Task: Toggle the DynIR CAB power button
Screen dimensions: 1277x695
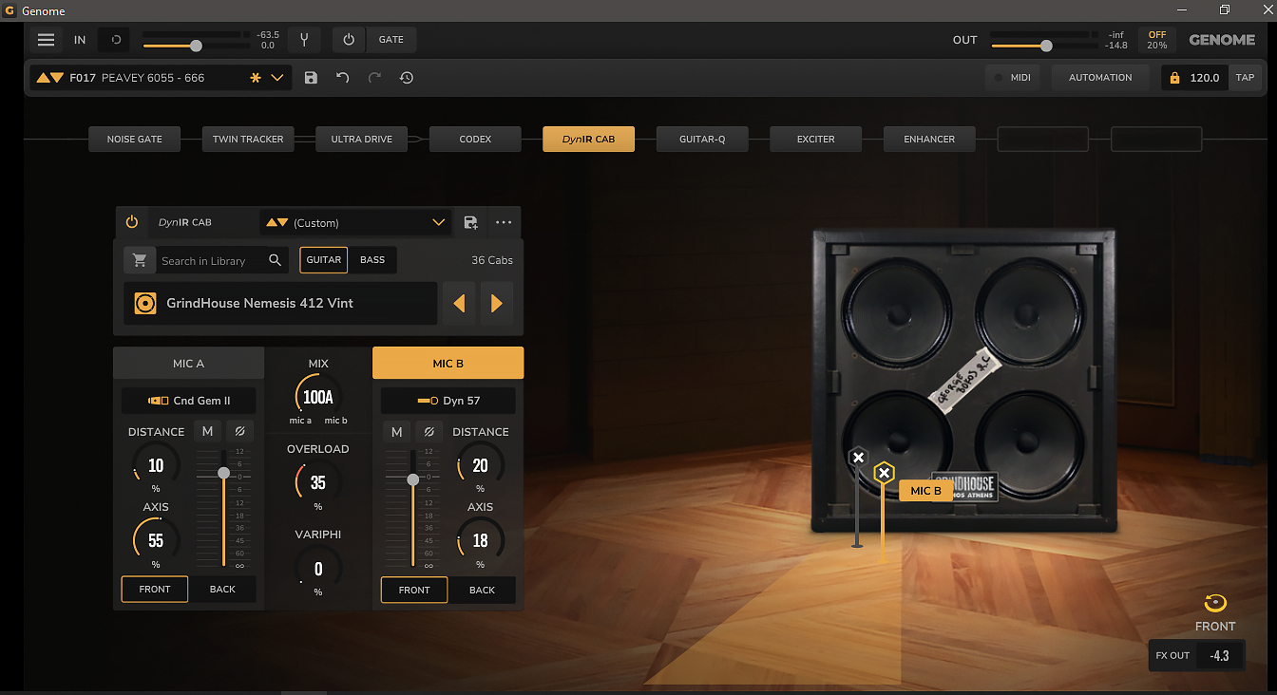Action: (x=132, y=222)
